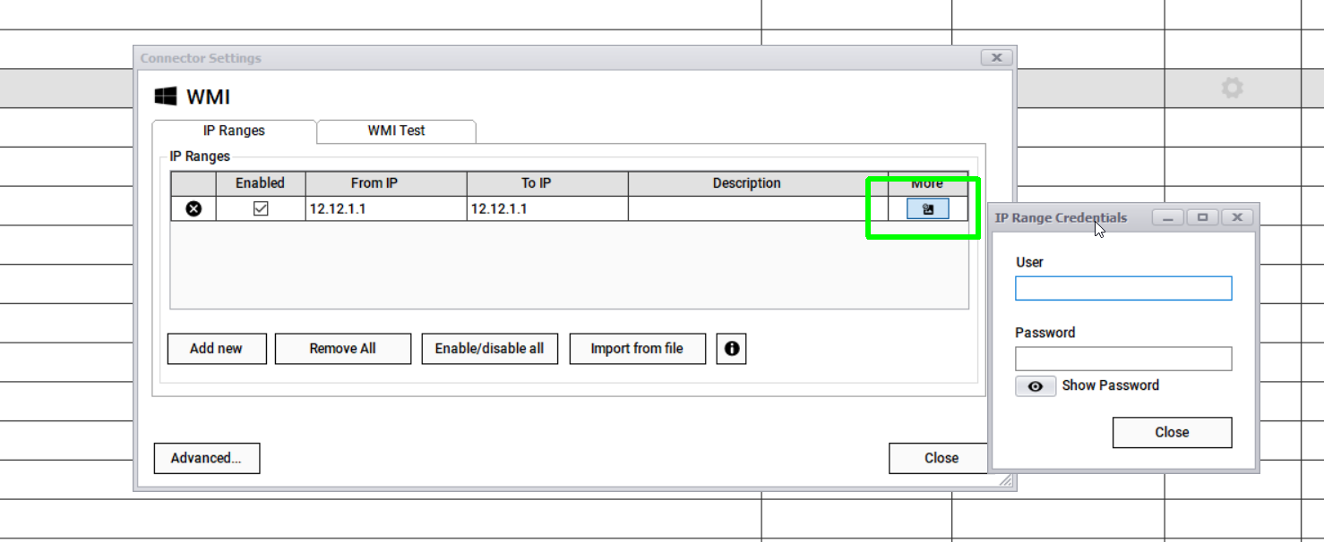Open credentials via the More column icon
The image size is (1324, 542).
(x=927, y=209)
